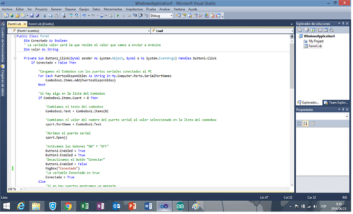Click View Code icon in Solution Explorer
The width and height of the screenshot is (353, 214).
tap(320, 30)
